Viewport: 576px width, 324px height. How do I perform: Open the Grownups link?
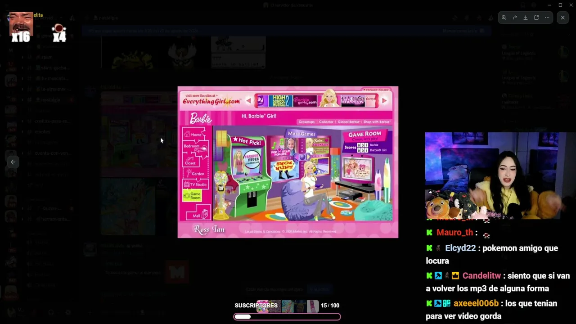(306, 122)
